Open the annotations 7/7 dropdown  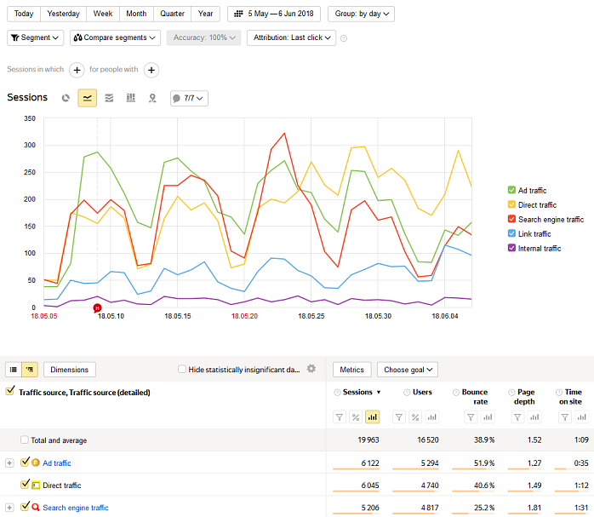click(189, 98)
